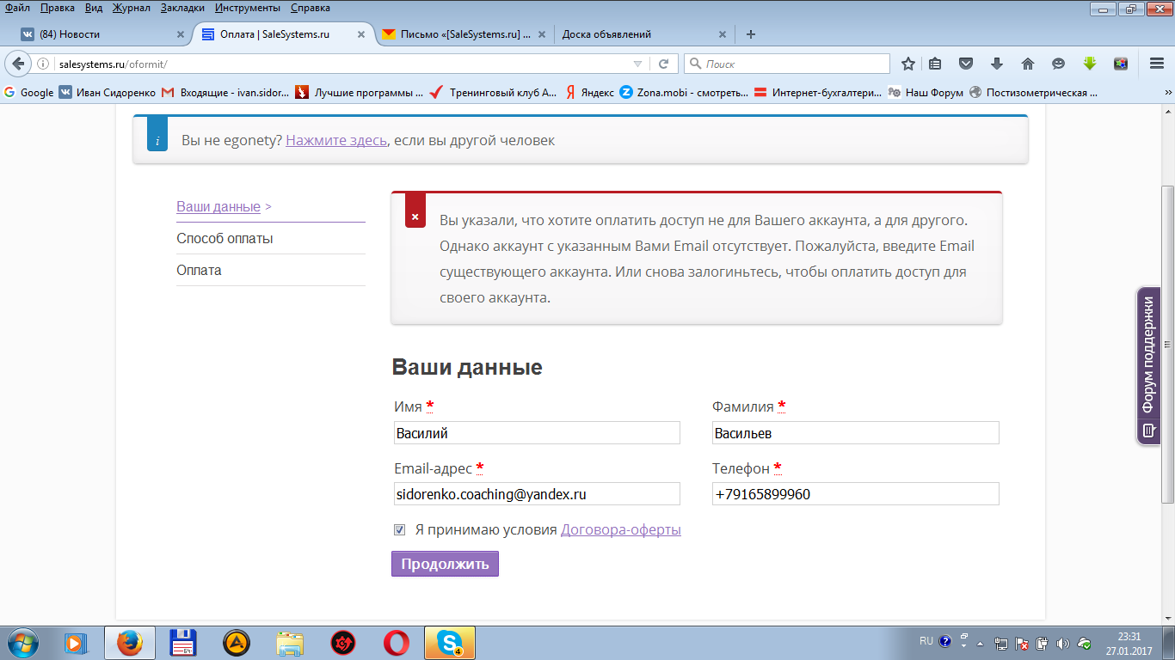Expand the address bar history dropdown
1175x660 pixels.
tap(637, 64)
